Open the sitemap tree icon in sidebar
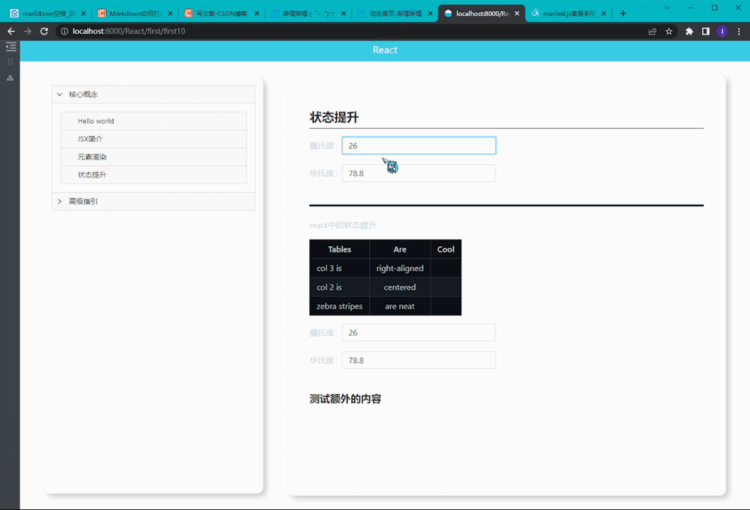This screenshot has width=750, height=510. tap(9, 77)
